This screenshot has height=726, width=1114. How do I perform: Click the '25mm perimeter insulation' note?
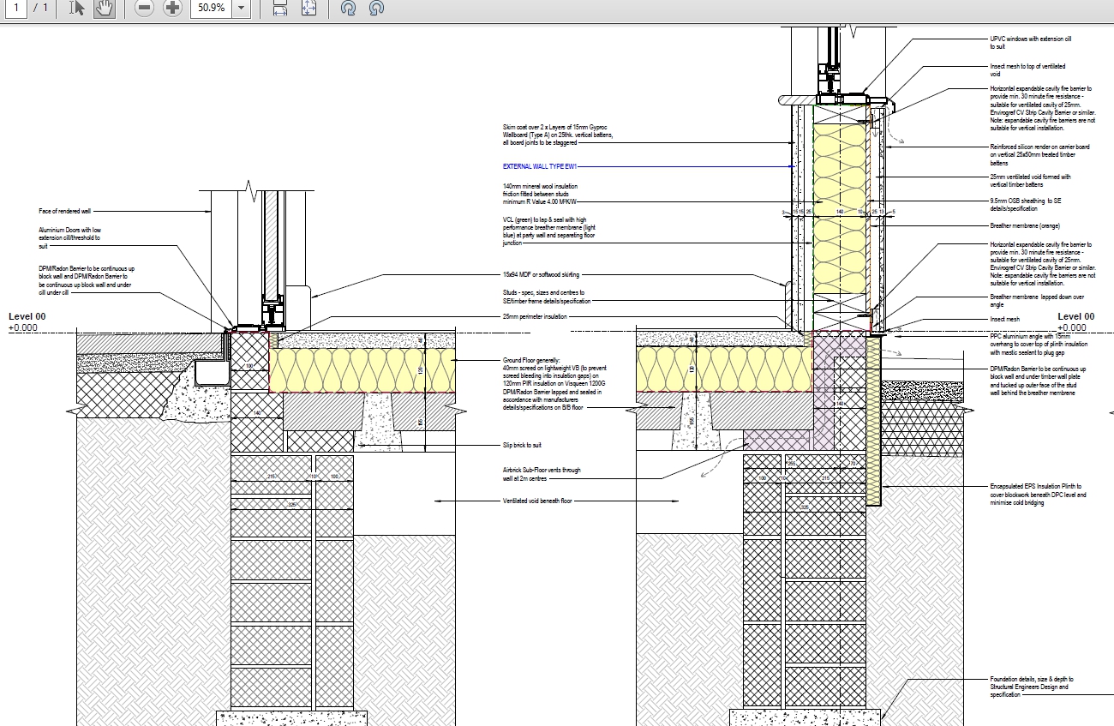535,316
